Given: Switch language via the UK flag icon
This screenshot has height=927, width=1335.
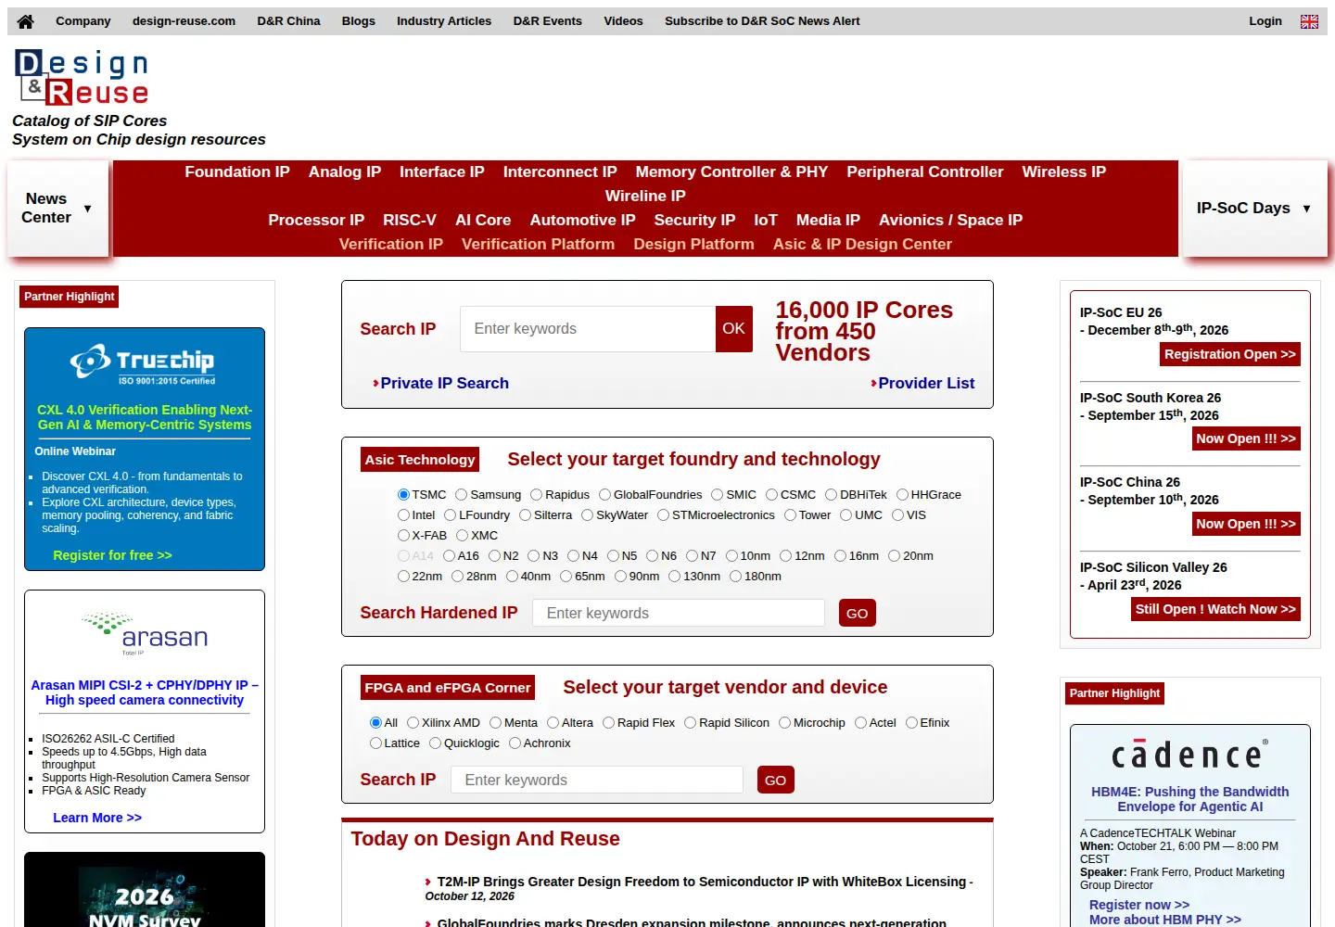Looking at the screenshot, I should 1309,21.
